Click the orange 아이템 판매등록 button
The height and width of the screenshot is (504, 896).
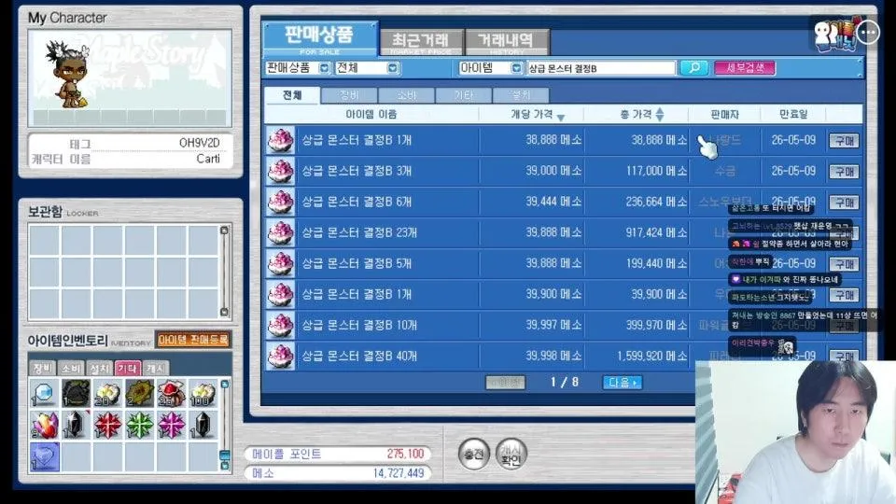pos(193,340)
